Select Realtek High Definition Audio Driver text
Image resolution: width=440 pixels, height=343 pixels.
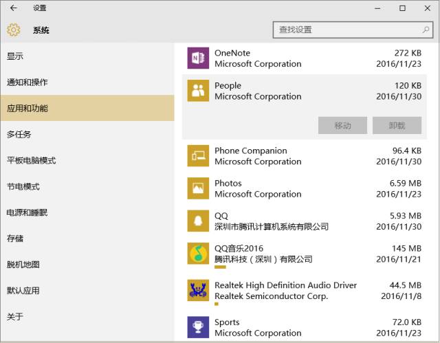(286, 285)
